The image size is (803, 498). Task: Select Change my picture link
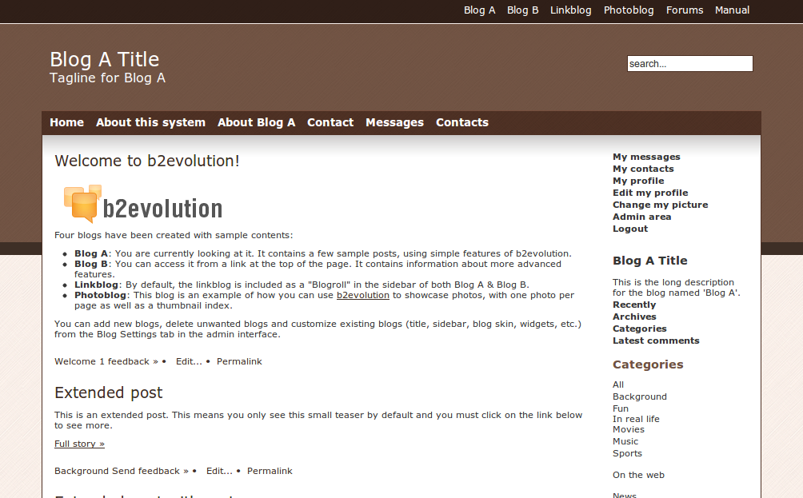coord(660,205)
